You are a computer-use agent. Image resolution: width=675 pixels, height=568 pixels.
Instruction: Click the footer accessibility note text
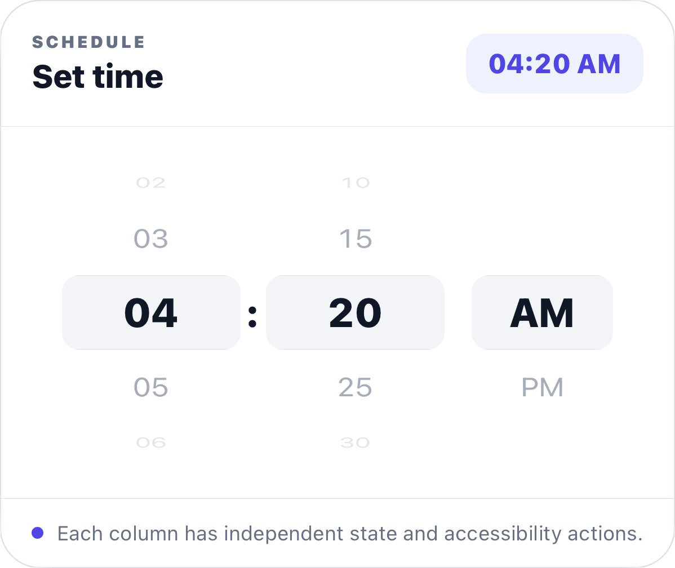coord(350,534)
